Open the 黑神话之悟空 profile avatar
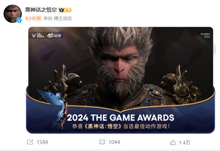Viewport: 220px width, 151px height. point(13,14)
